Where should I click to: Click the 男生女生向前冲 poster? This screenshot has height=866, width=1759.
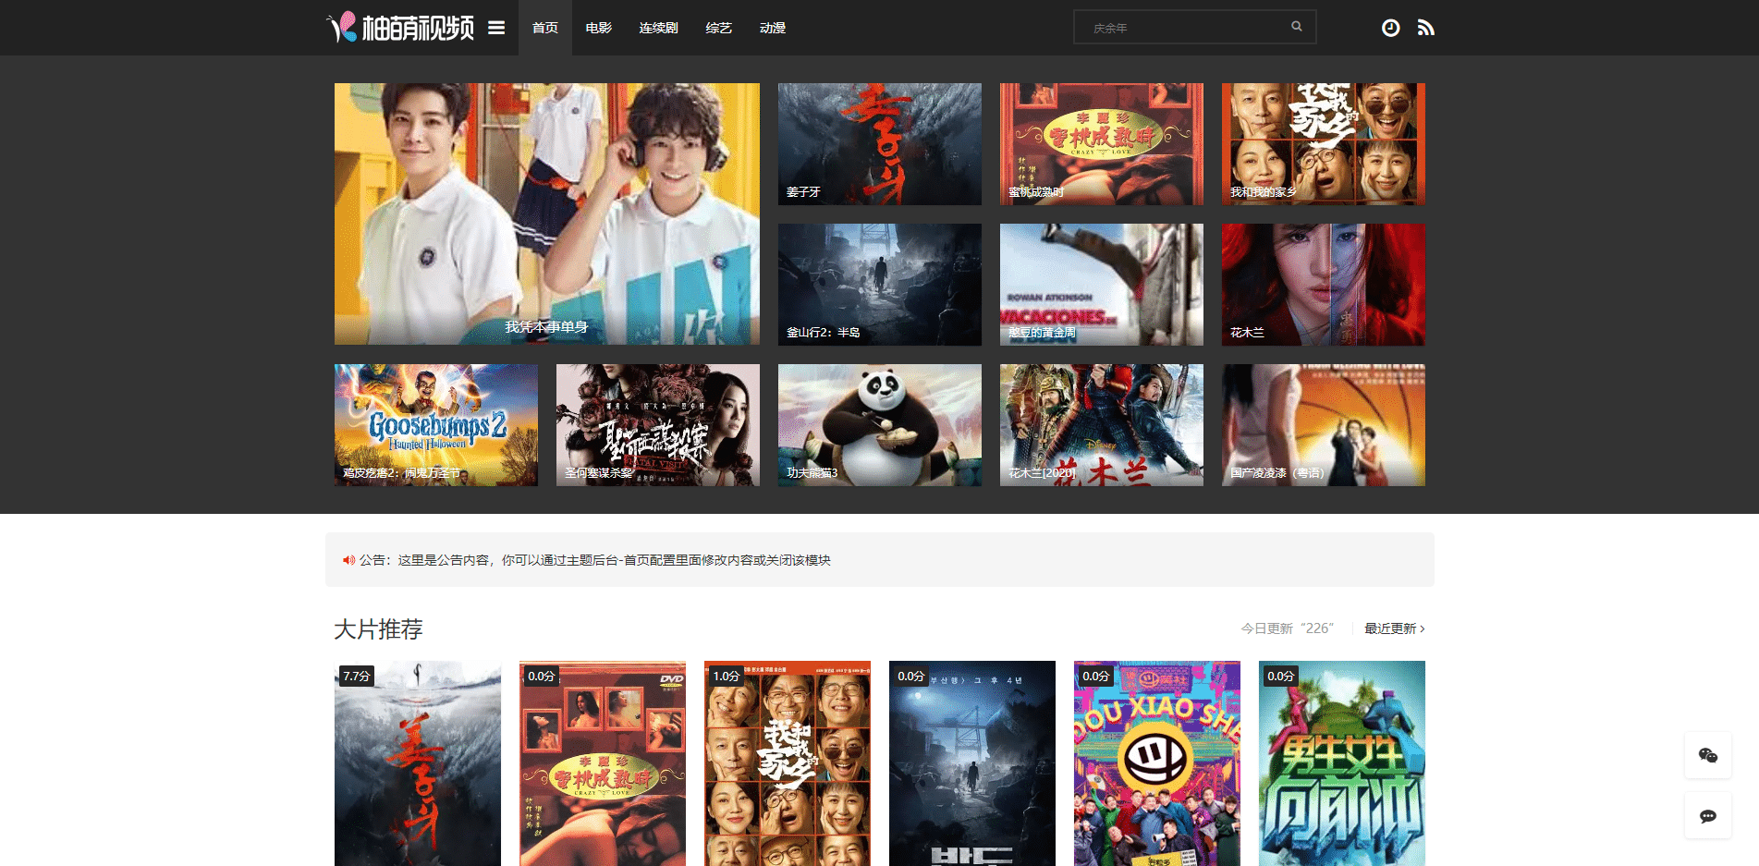pyautogui.click(x=1342, y=763)
